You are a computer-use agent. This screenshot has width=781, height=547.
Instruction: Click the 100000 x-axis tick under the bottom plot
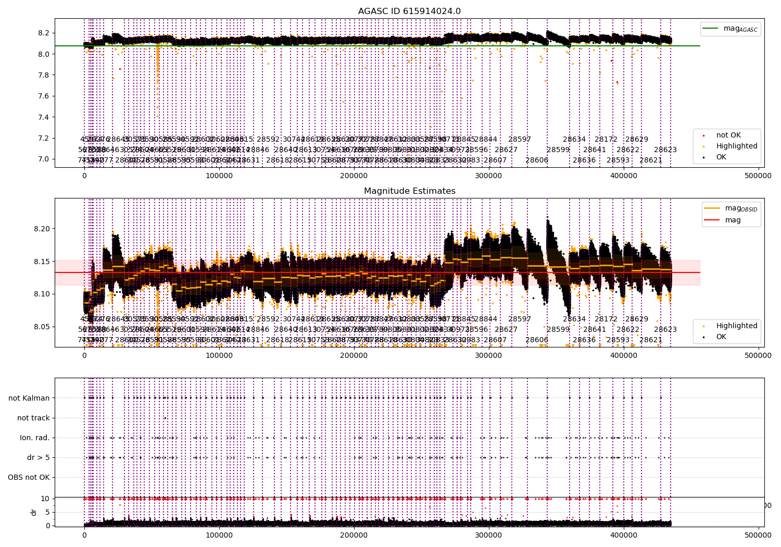click(x=219, y=535)
